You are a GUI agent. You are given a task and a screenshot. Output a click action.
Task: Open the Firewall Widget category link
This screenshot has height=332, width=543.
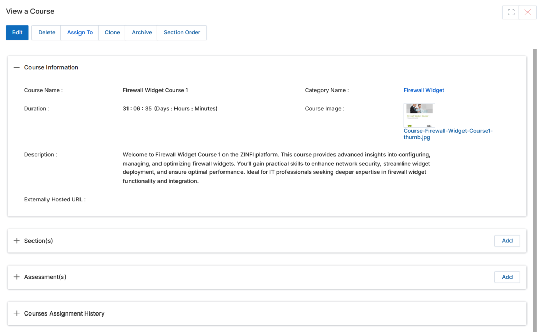point(424,90)
